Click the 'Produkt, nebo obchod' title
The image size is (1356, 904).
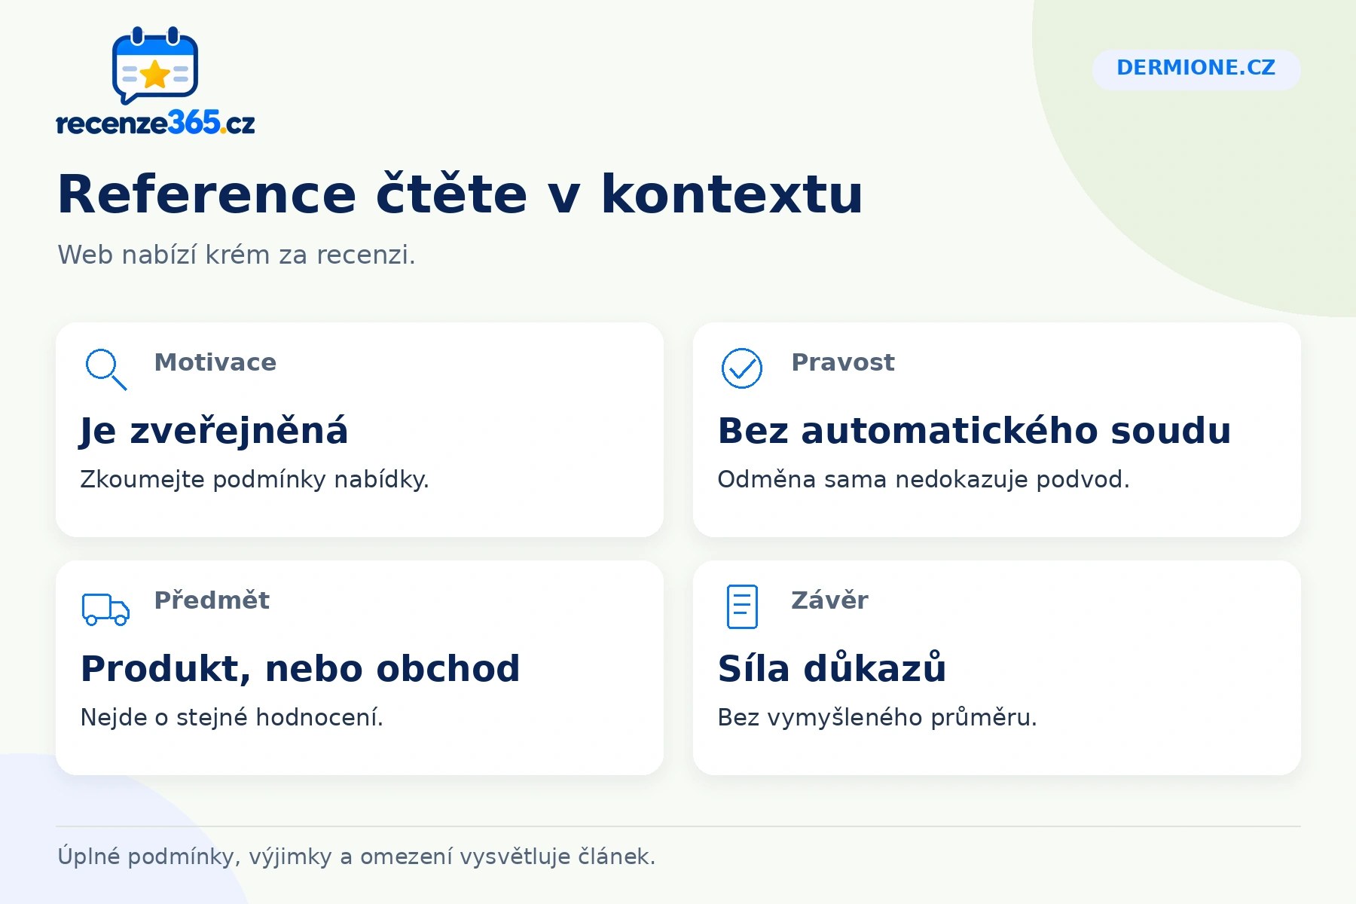click(301, 669)
